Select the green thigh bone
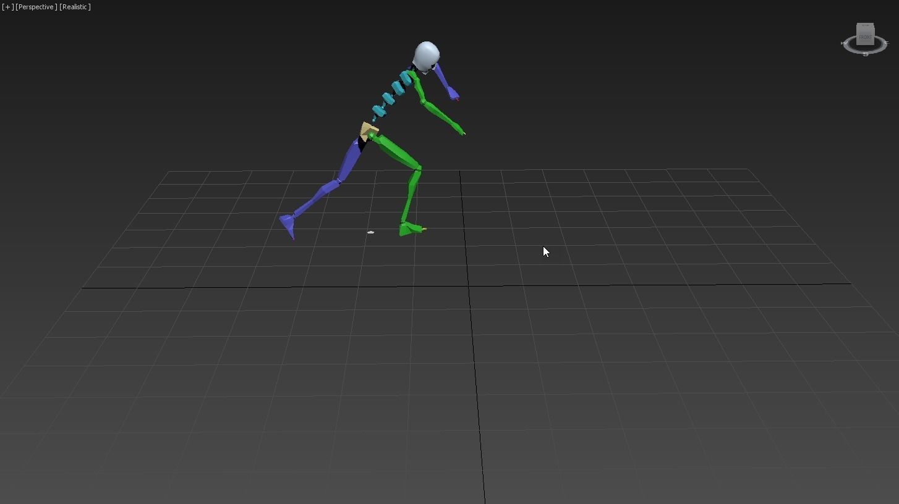The image size is (899, 504). [x=397, y=151]
